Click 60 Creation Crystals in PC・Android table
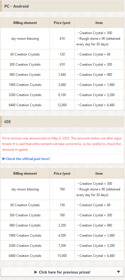Viewport: 125px width, 280px height. (25, 54)
